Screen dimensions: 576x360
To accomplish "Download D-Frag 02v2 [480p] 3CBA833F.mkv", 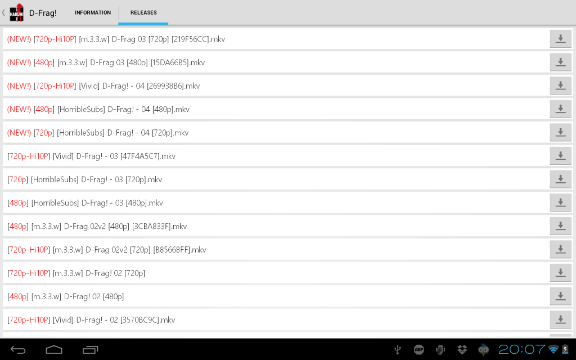I will [560, 226].
